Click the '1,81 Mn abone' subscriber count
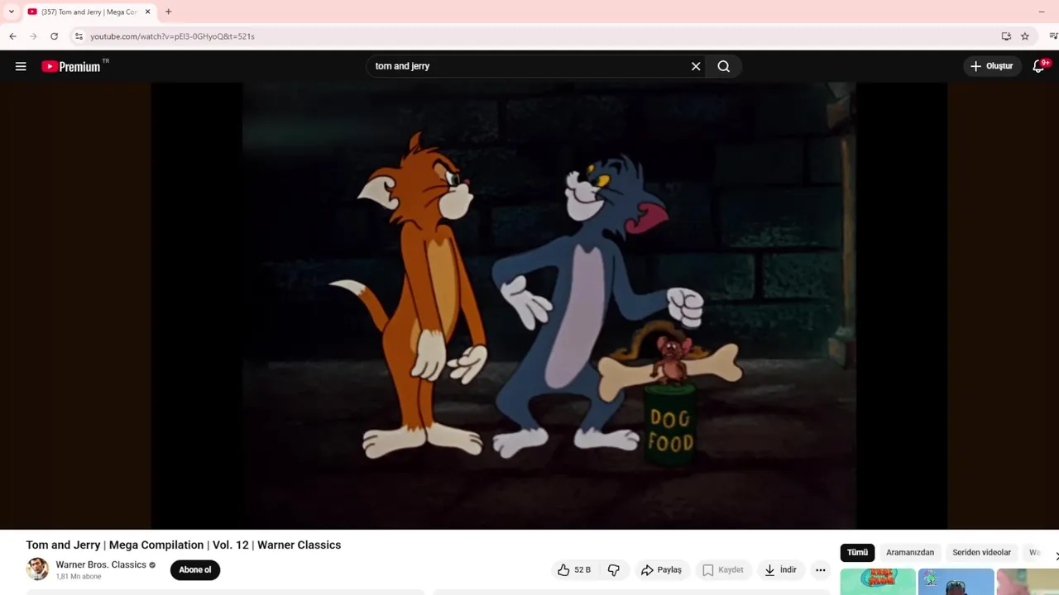The width and height of the screenshot is (1059, 595). click(x=79, y=577)
